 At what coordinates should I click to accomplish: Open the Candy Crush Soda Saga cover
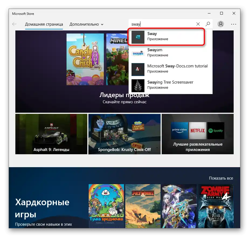point(85,59)
